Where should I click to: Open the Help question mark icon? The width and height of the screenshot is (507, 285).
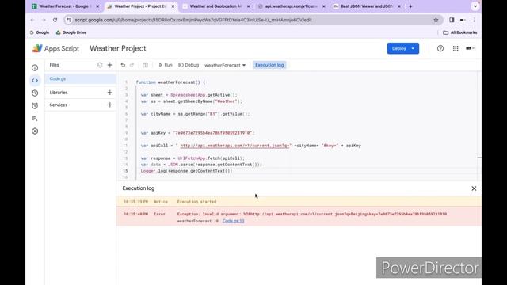(x=440, y=48)
